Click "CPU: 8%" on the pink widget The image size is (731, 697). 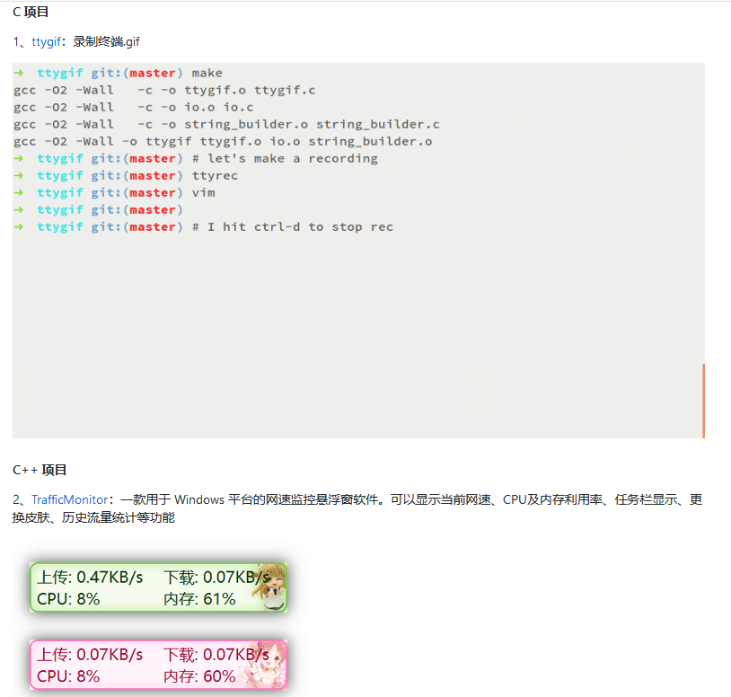point(68,676)
